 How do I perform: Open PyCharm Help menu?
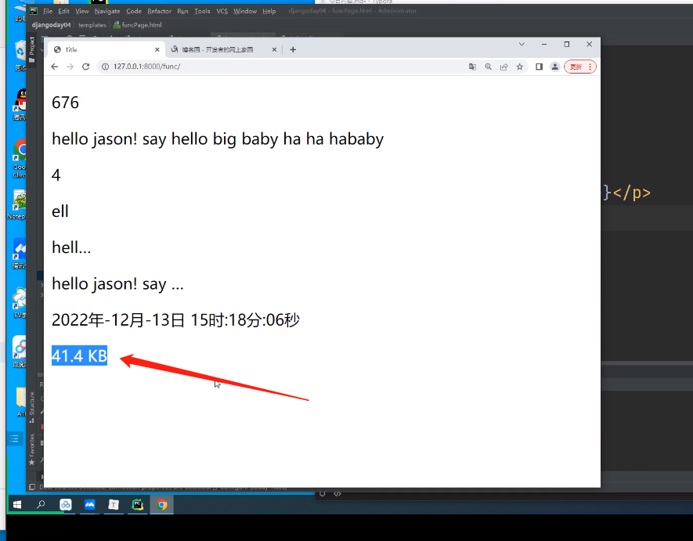click(x=269, y=11)
